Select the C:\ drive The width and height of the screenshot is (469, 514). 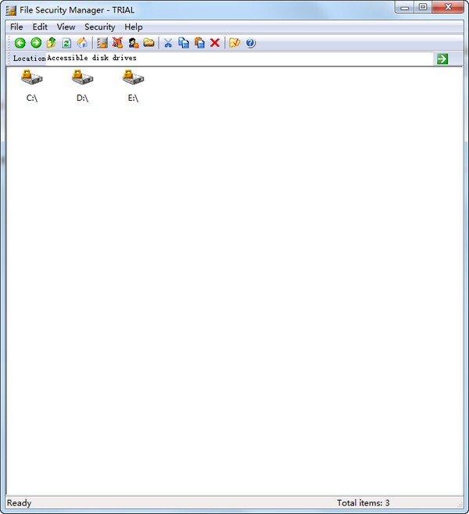click(x=32, y=86)
